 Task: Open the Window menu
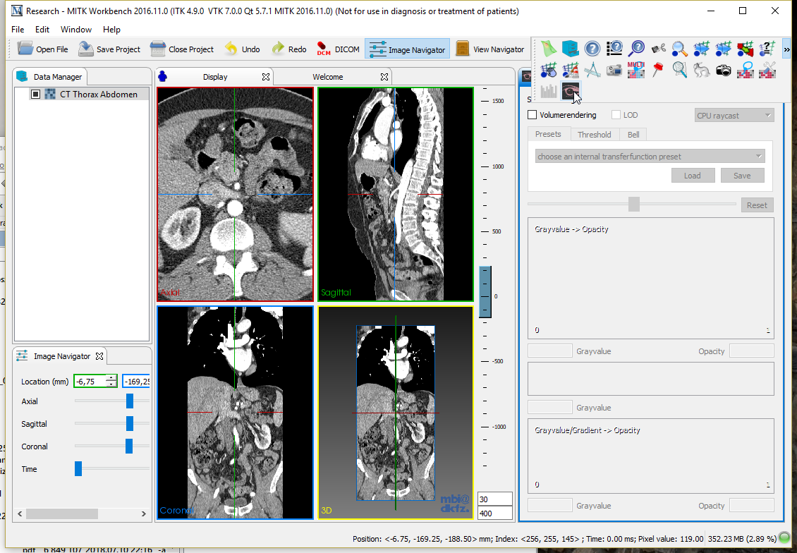75,30
